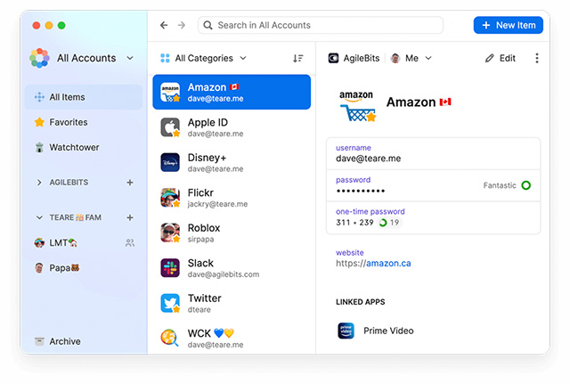The width and height of the screenshot is (570, 384).
Task: Go forward with the right arrow
Action: 182,25
